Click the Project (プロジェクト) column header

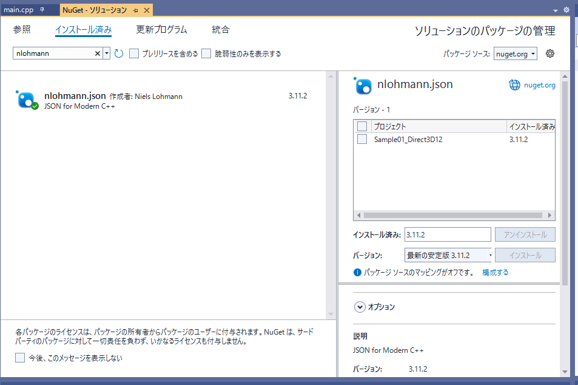tap(439, 126)
